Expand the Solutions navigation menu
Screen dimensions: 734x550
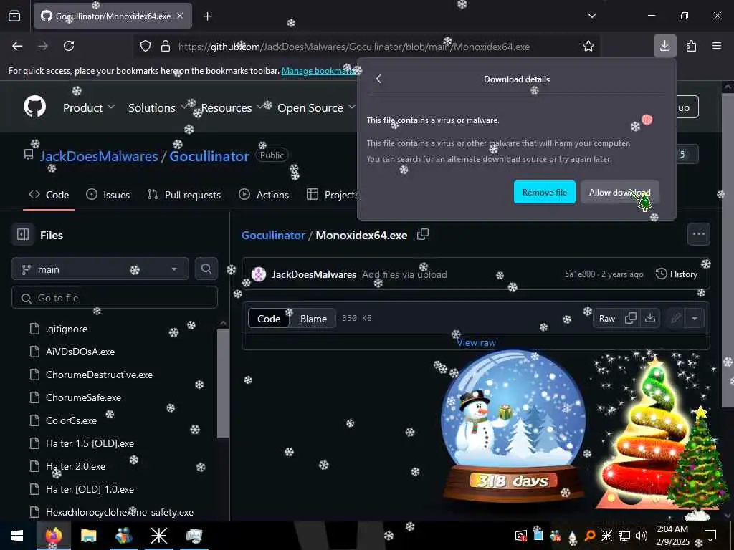click(158, 107)
